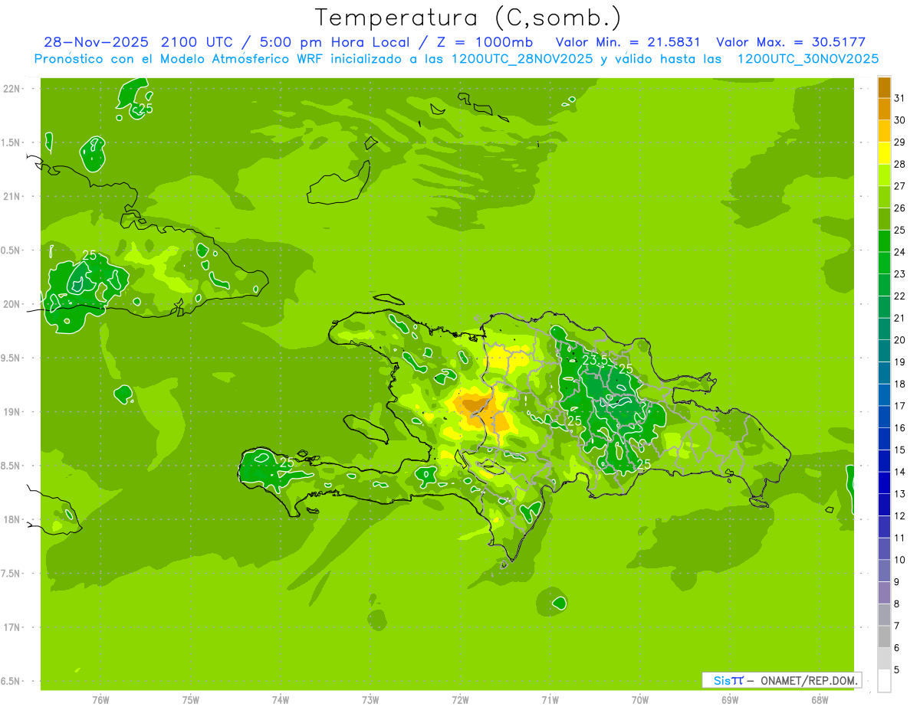Click the '70W' longitude axis label

pos(640,700)
